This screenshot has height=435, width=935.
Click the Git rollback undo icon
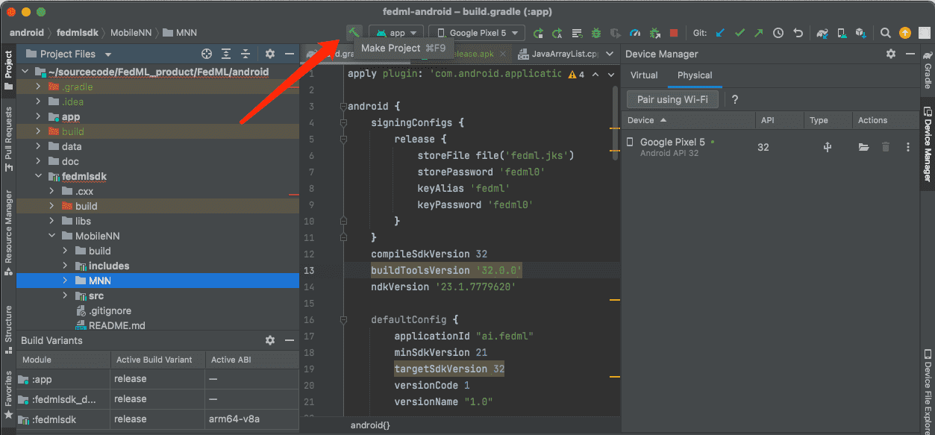798,33
